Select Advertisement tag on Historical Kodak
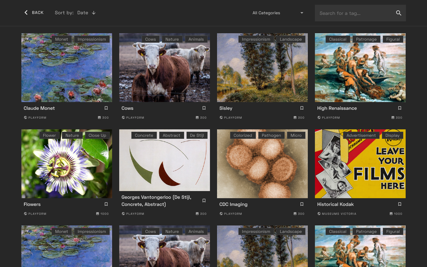This screenshot has height=267, width=427. coord(361,135)
